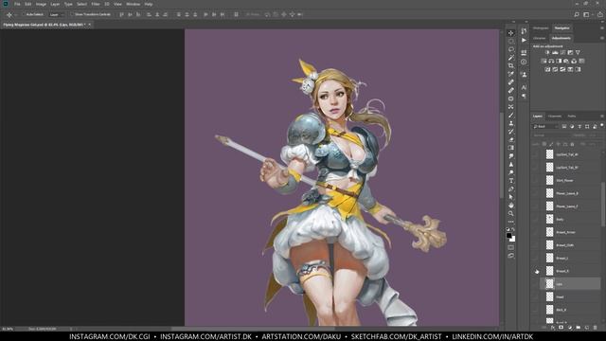Select the Rectangular Marquee tool
The height and width of the screenshot is (341, 606).
(511, 42)
